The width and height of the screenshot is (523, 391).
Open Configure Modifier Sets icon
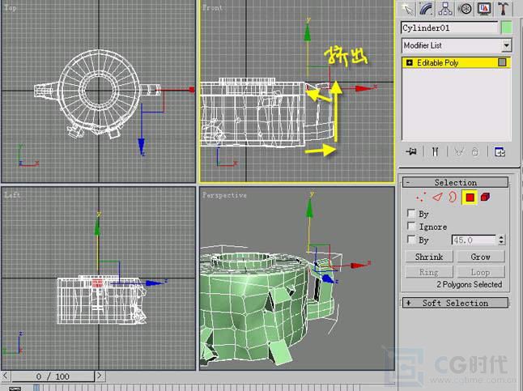500,152
